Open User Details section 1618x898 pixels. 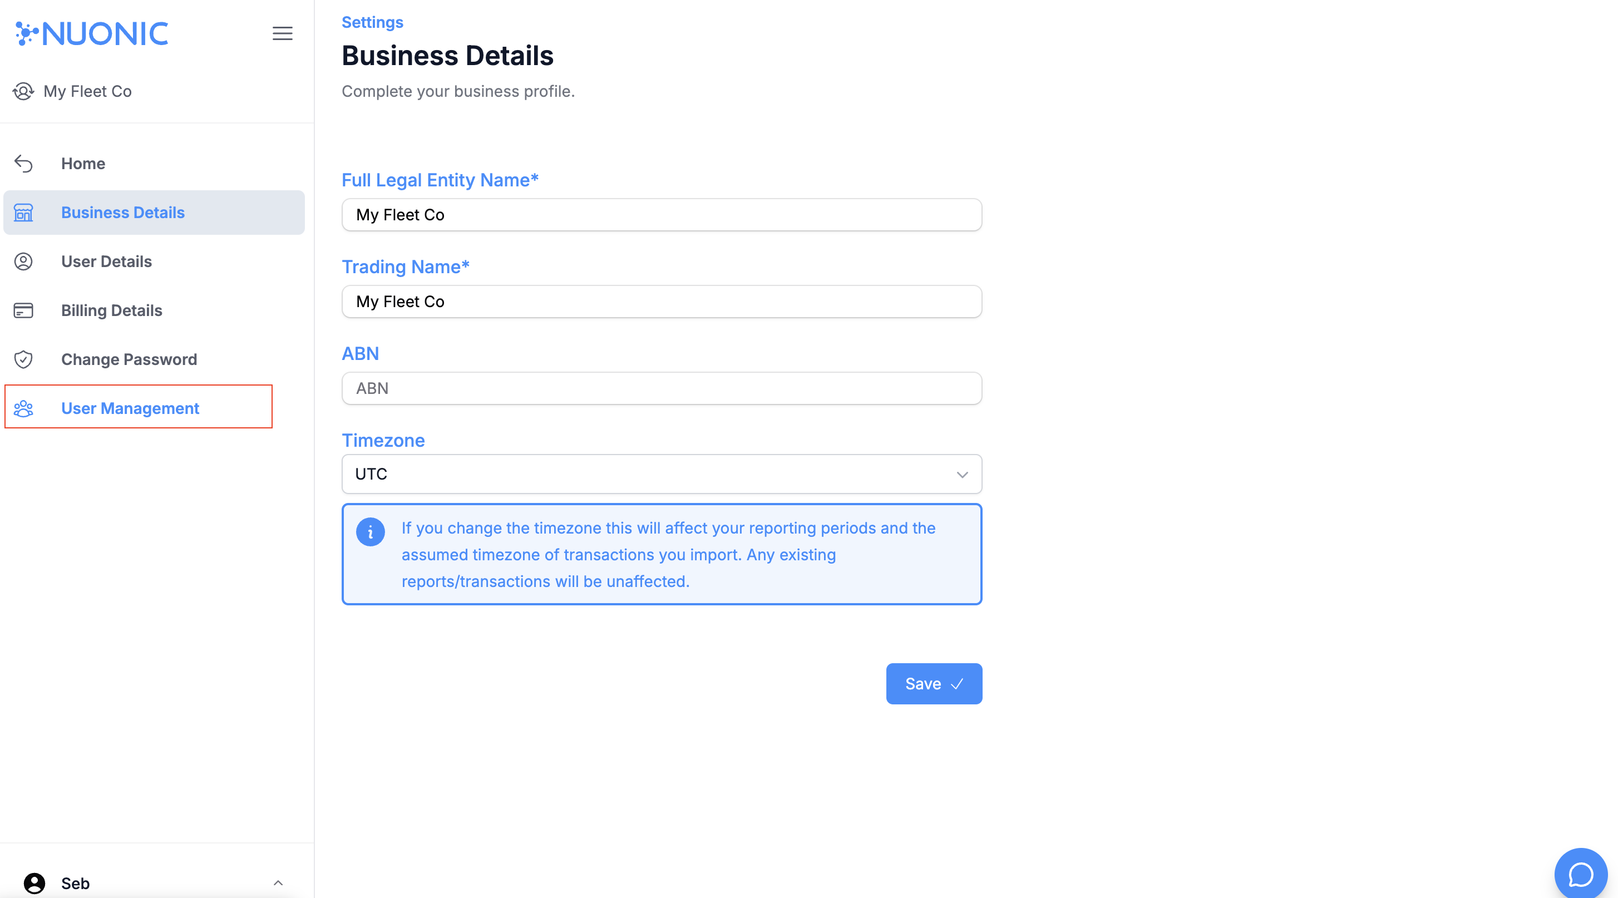[154, 261]
